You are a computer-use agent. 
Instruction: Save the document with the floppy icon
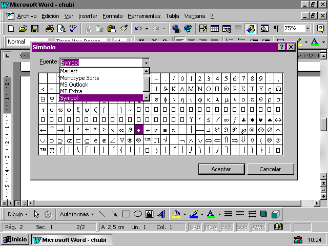click(35, 29)
